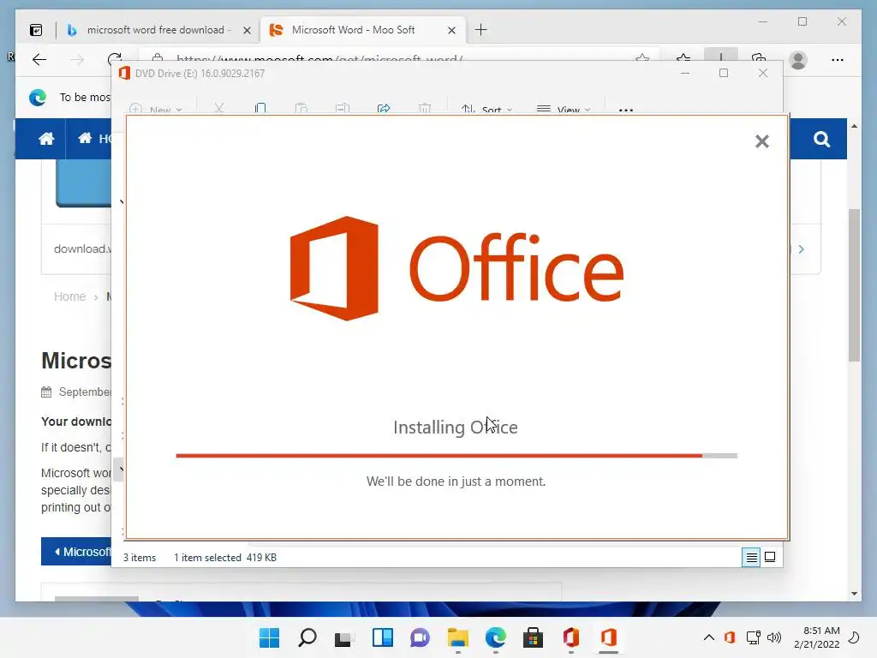This screenshot has width=877, height=658.
Task: Click Moo Soft home icon in navbar
Action: click(x=46, y=139)
